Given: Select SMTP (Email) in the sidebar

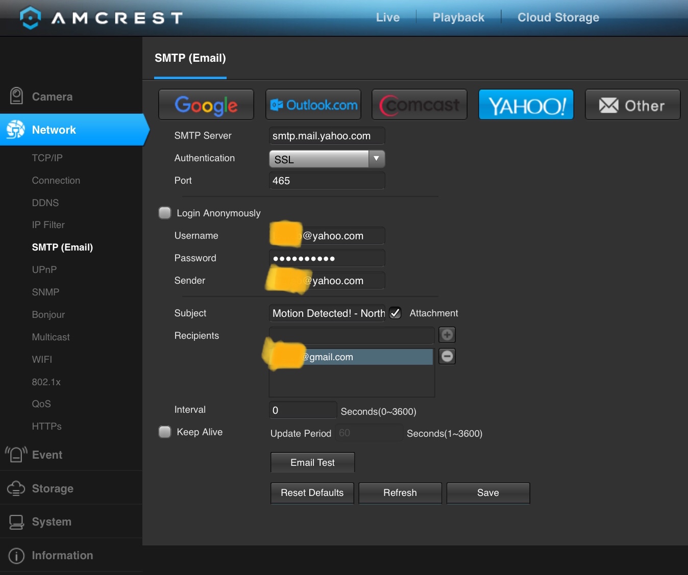Looking at the screenshot, I should (62, 247).
